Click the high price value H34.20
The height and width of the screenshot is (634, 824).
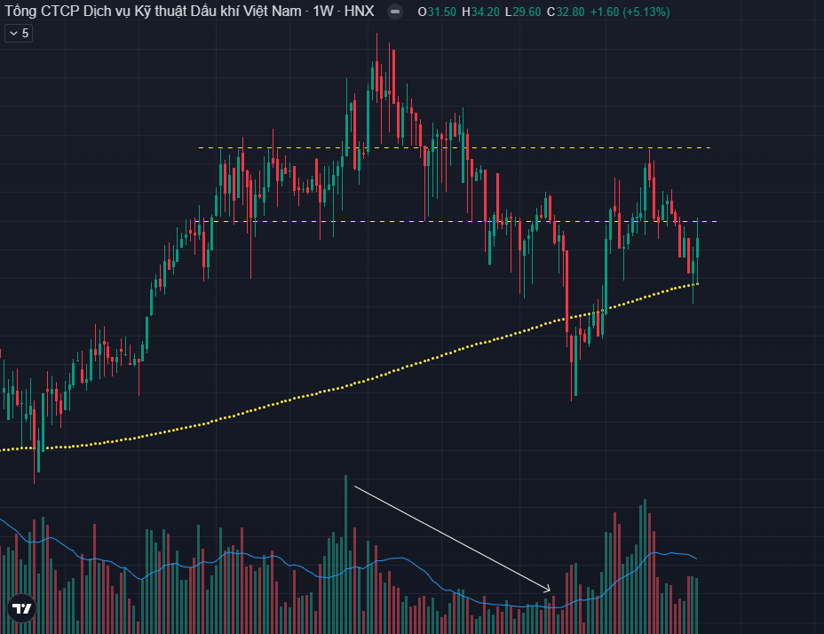coord(480,12)
